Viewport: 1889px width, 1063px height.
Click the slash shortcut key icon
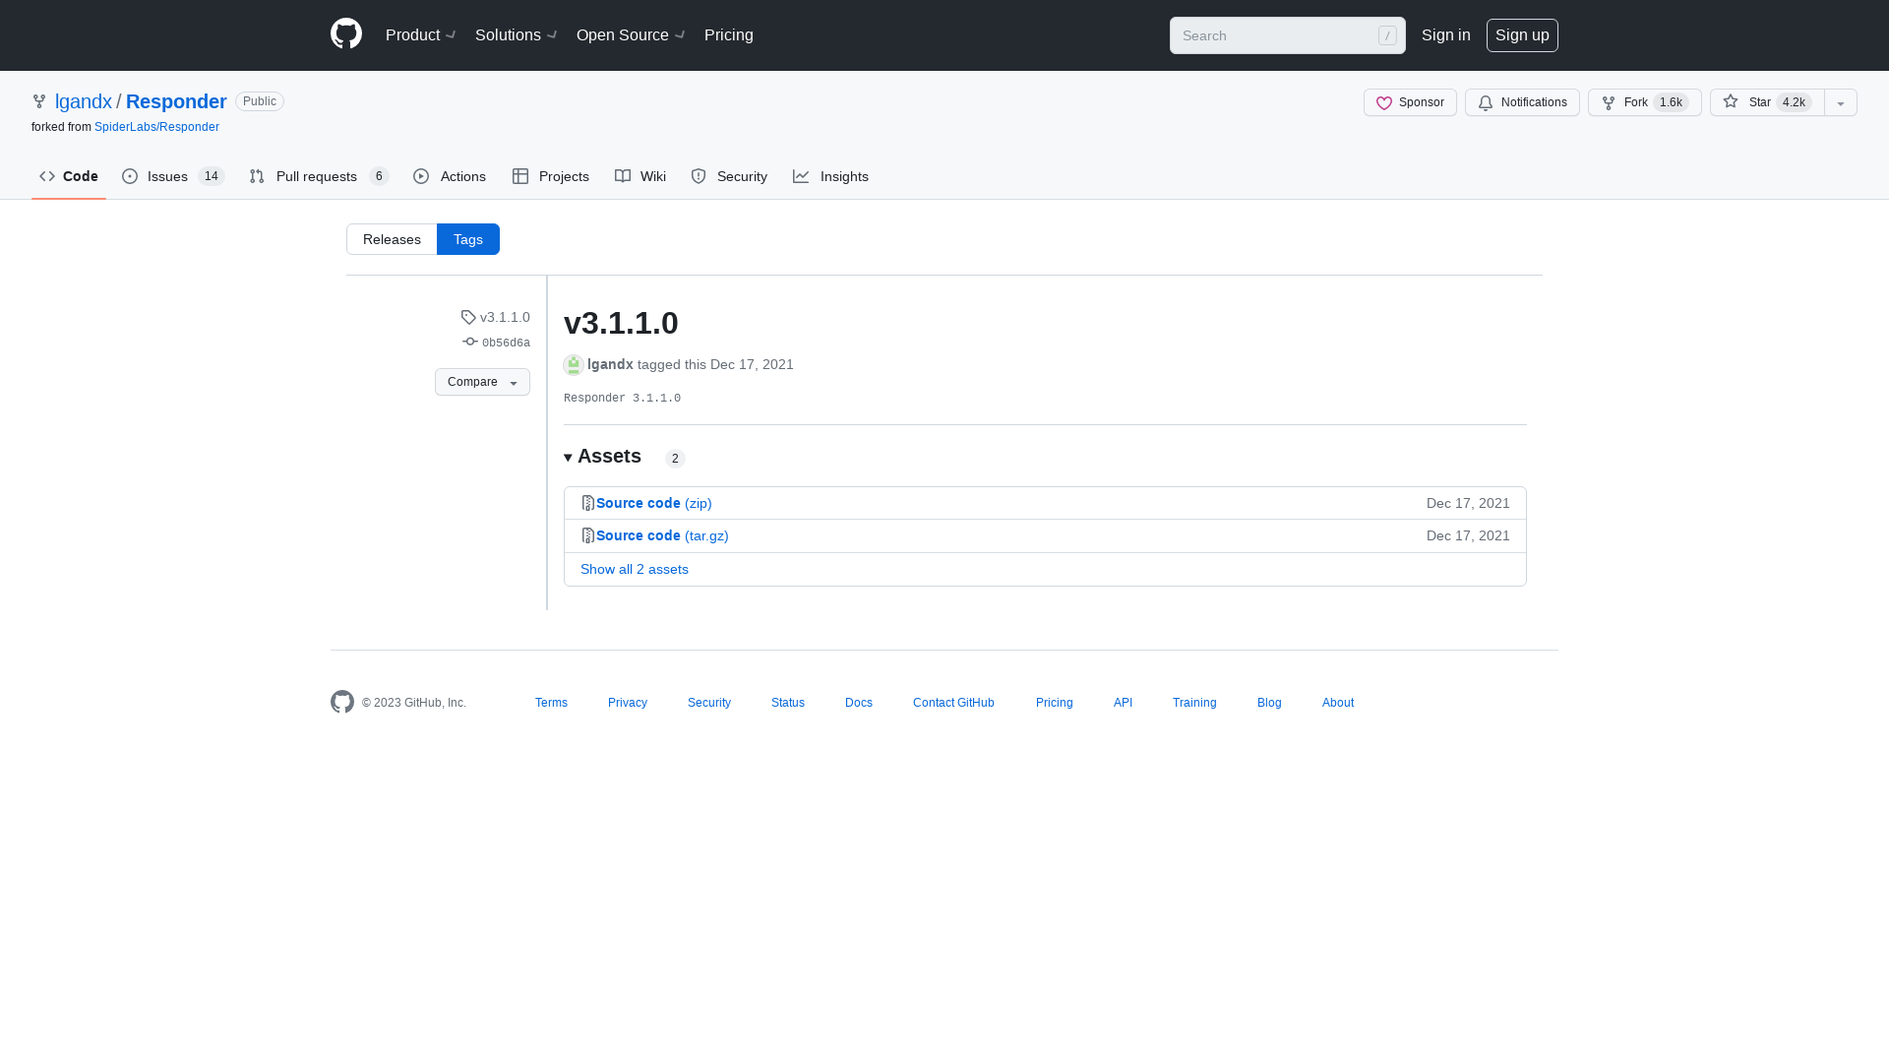[x=1387, y=35]
